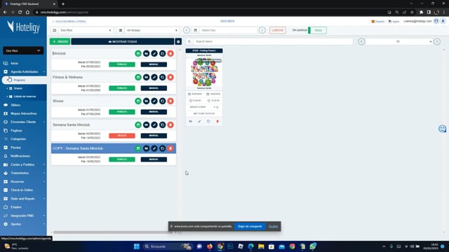Open Mapas Interactivos in sidebar
449x252 pixels.
[23, 113]
